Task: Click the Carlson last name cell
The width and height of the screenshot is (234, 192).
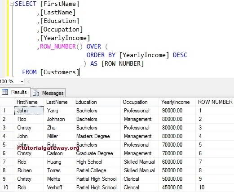Action: 58,153
